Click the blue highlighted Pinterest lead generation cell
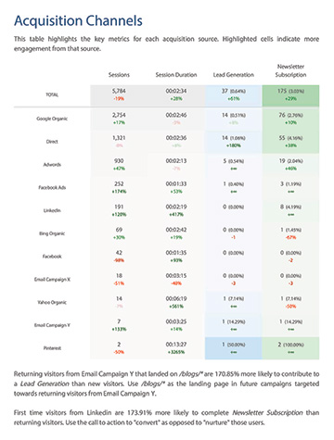 (234, 348)
